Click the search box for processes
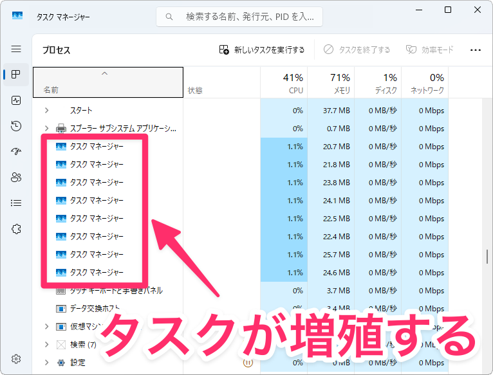Screen dimensions: 493x375 click(x=239, y=16)
